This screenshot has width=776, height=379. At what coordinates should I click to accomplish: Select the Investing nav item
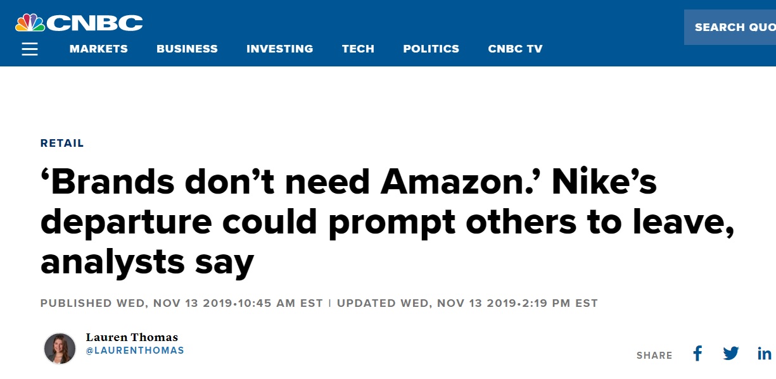pos(279,49)
